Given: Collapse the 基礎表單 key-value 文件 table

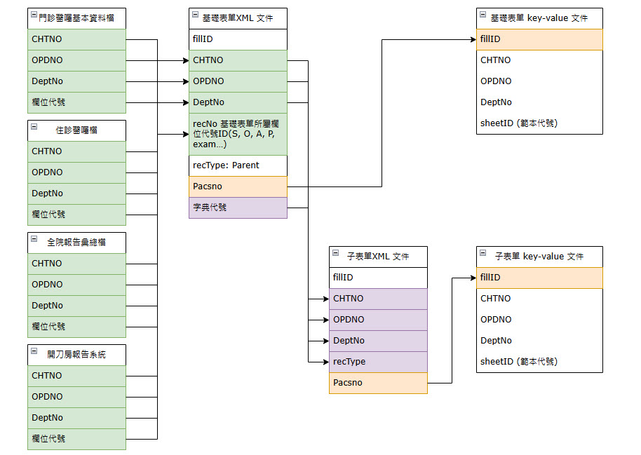Looking at the screenshot, I should coord(483,14).
